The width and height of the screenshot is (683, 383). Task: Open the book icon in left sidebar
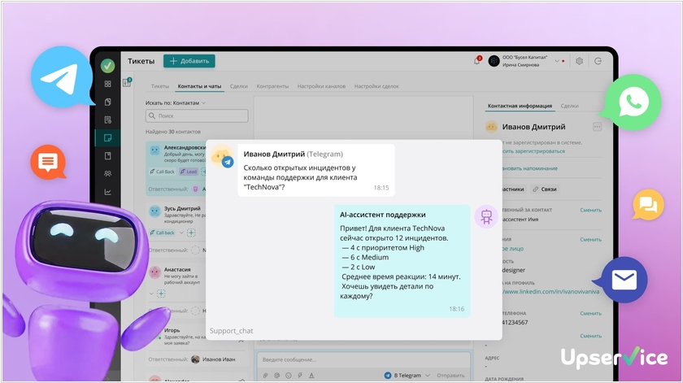[107, 156]
